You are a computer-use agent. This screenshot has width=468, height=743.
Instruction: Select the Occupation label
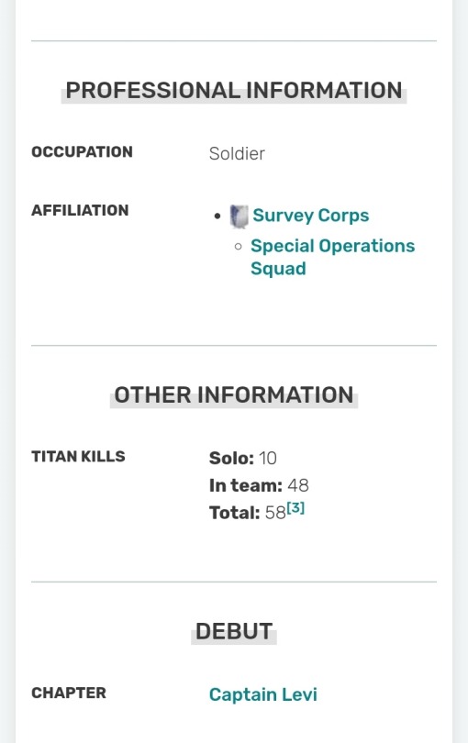(x=82, y=151)
